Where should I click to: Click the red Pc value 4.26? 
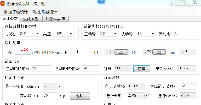24,49
